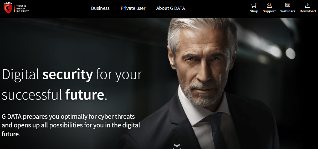Image resolution: width=318 pixels, height=149 pixels.
Task: Click the paragraph about cyber threats
Action: (71, 125)
